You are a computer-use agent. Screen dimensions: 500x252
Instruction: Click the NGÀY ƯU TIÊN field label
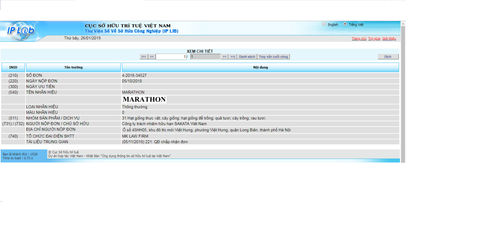[x=40, y=87]
